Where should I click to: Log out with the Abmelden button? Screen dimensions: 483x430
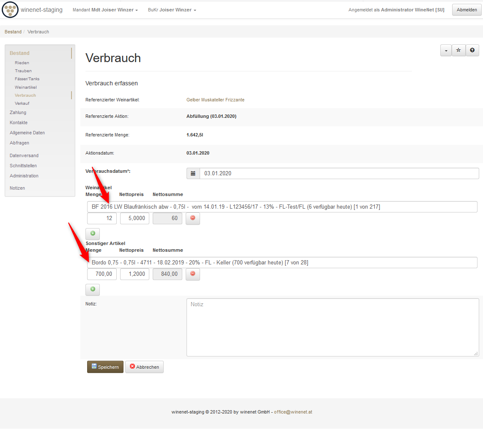click(x=467, y=10)
